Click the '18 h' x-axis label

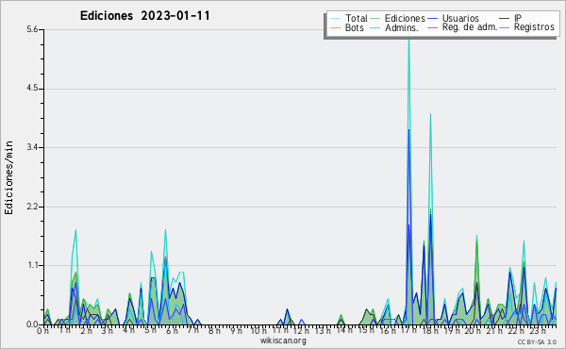[x=430, y=330]
